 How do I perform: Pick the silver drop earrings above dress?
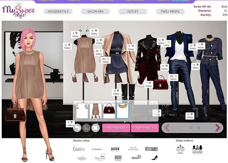[x=84, y=29]
